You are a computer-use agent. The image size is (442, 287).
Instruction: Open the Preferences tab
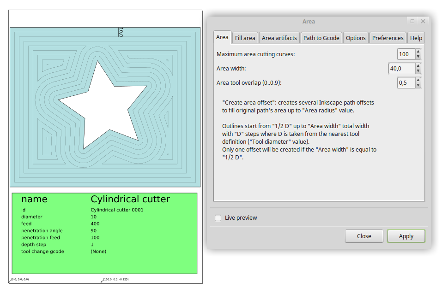click(x=388, y=38)
